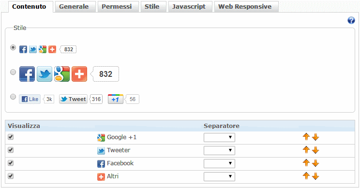Open the separator dropdown for Google +1
The height and width of the screenshot is (188, 360).
219,137
